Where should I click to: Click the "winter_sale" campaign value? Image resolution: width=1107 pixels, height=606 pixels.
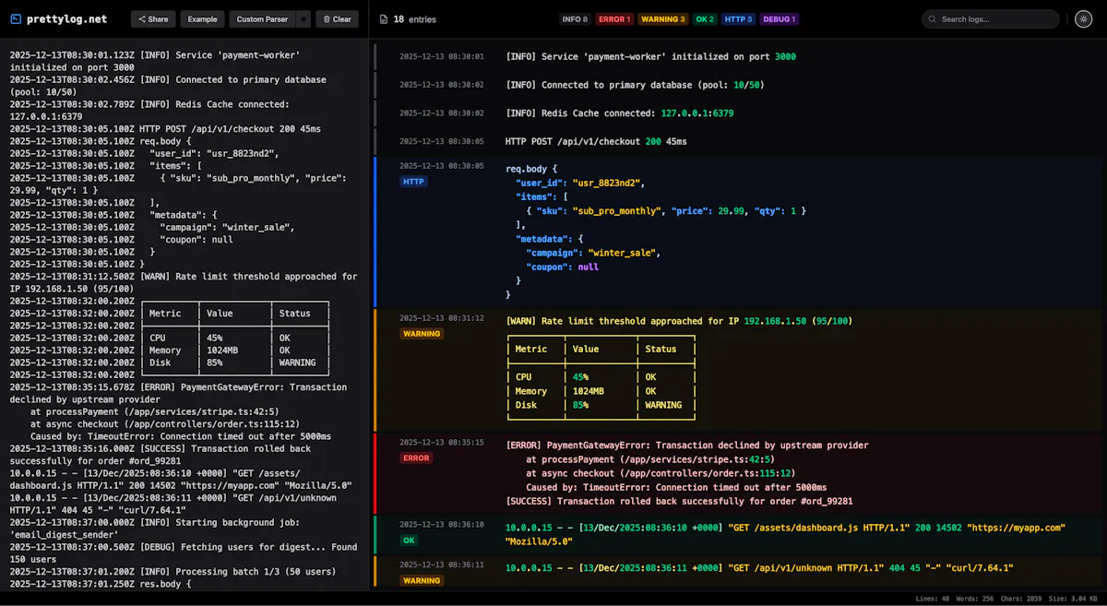623,253
